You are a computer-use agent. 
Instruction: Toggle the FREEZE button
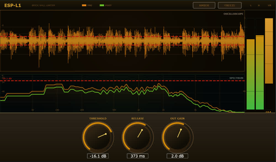[x=230, y=5]
